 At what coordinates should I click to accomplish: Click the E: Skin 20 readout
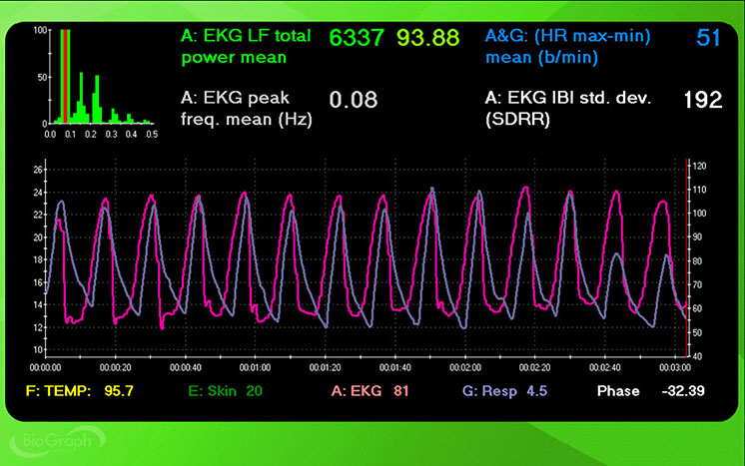point(223,390)
